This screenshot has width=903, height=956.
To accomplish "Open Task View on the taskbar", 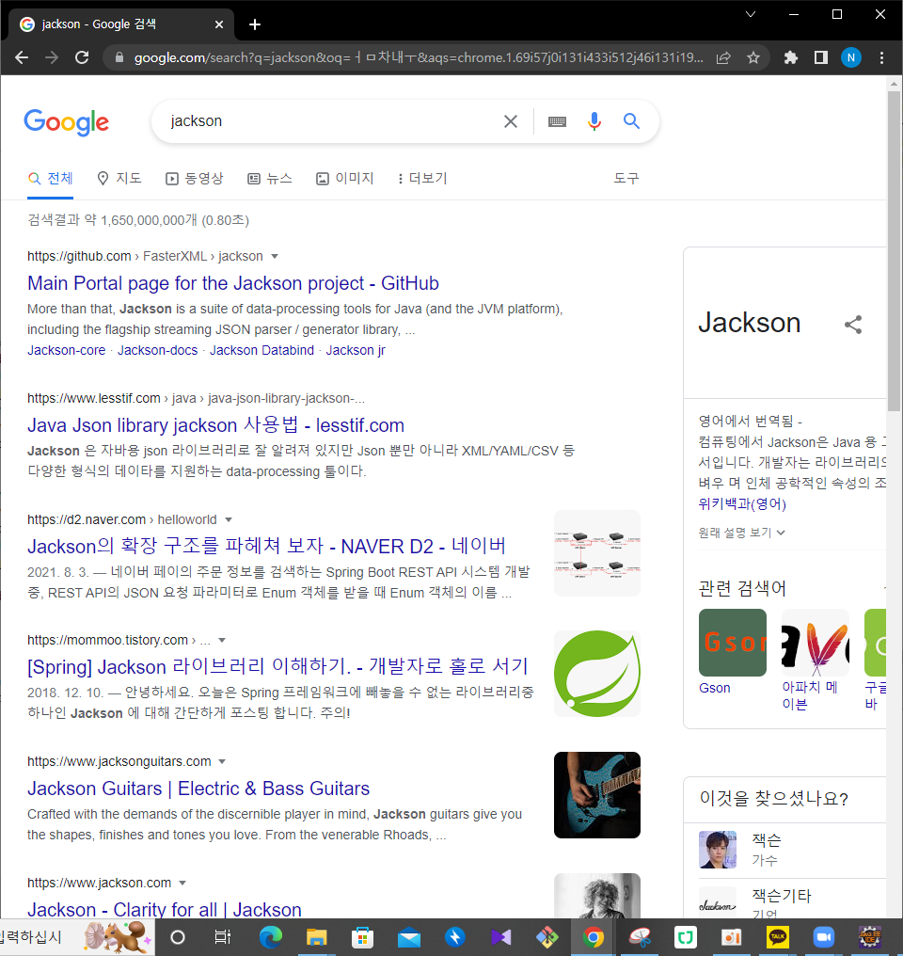I will tap(223, 937).
